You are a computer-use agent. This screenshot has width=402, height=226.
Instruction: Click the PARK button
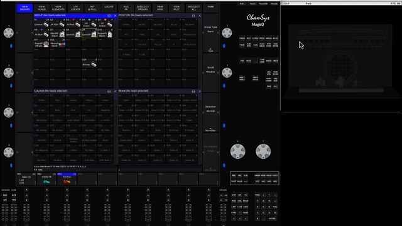[210, 8]
